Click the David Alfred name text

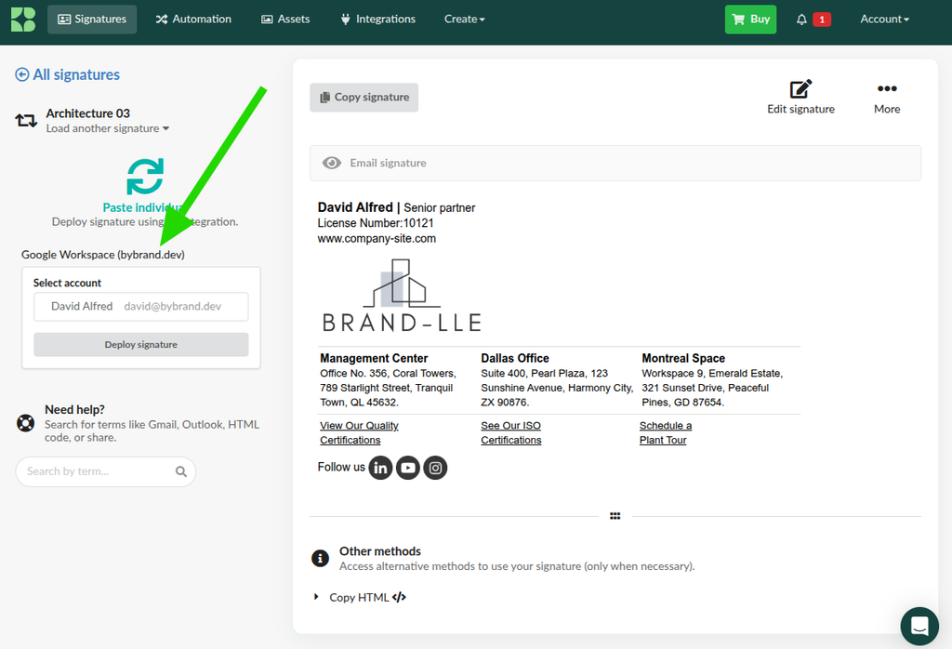tap(355, 207)
